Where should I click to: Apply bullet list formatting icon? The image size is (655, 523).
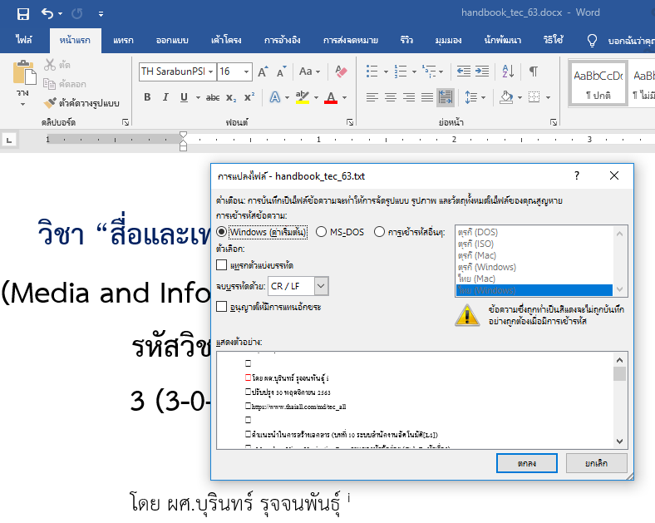[372, 72]
